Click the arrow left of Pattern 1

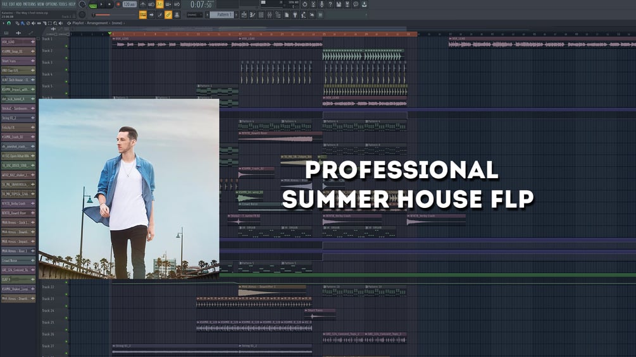click(x=207, y=15)
